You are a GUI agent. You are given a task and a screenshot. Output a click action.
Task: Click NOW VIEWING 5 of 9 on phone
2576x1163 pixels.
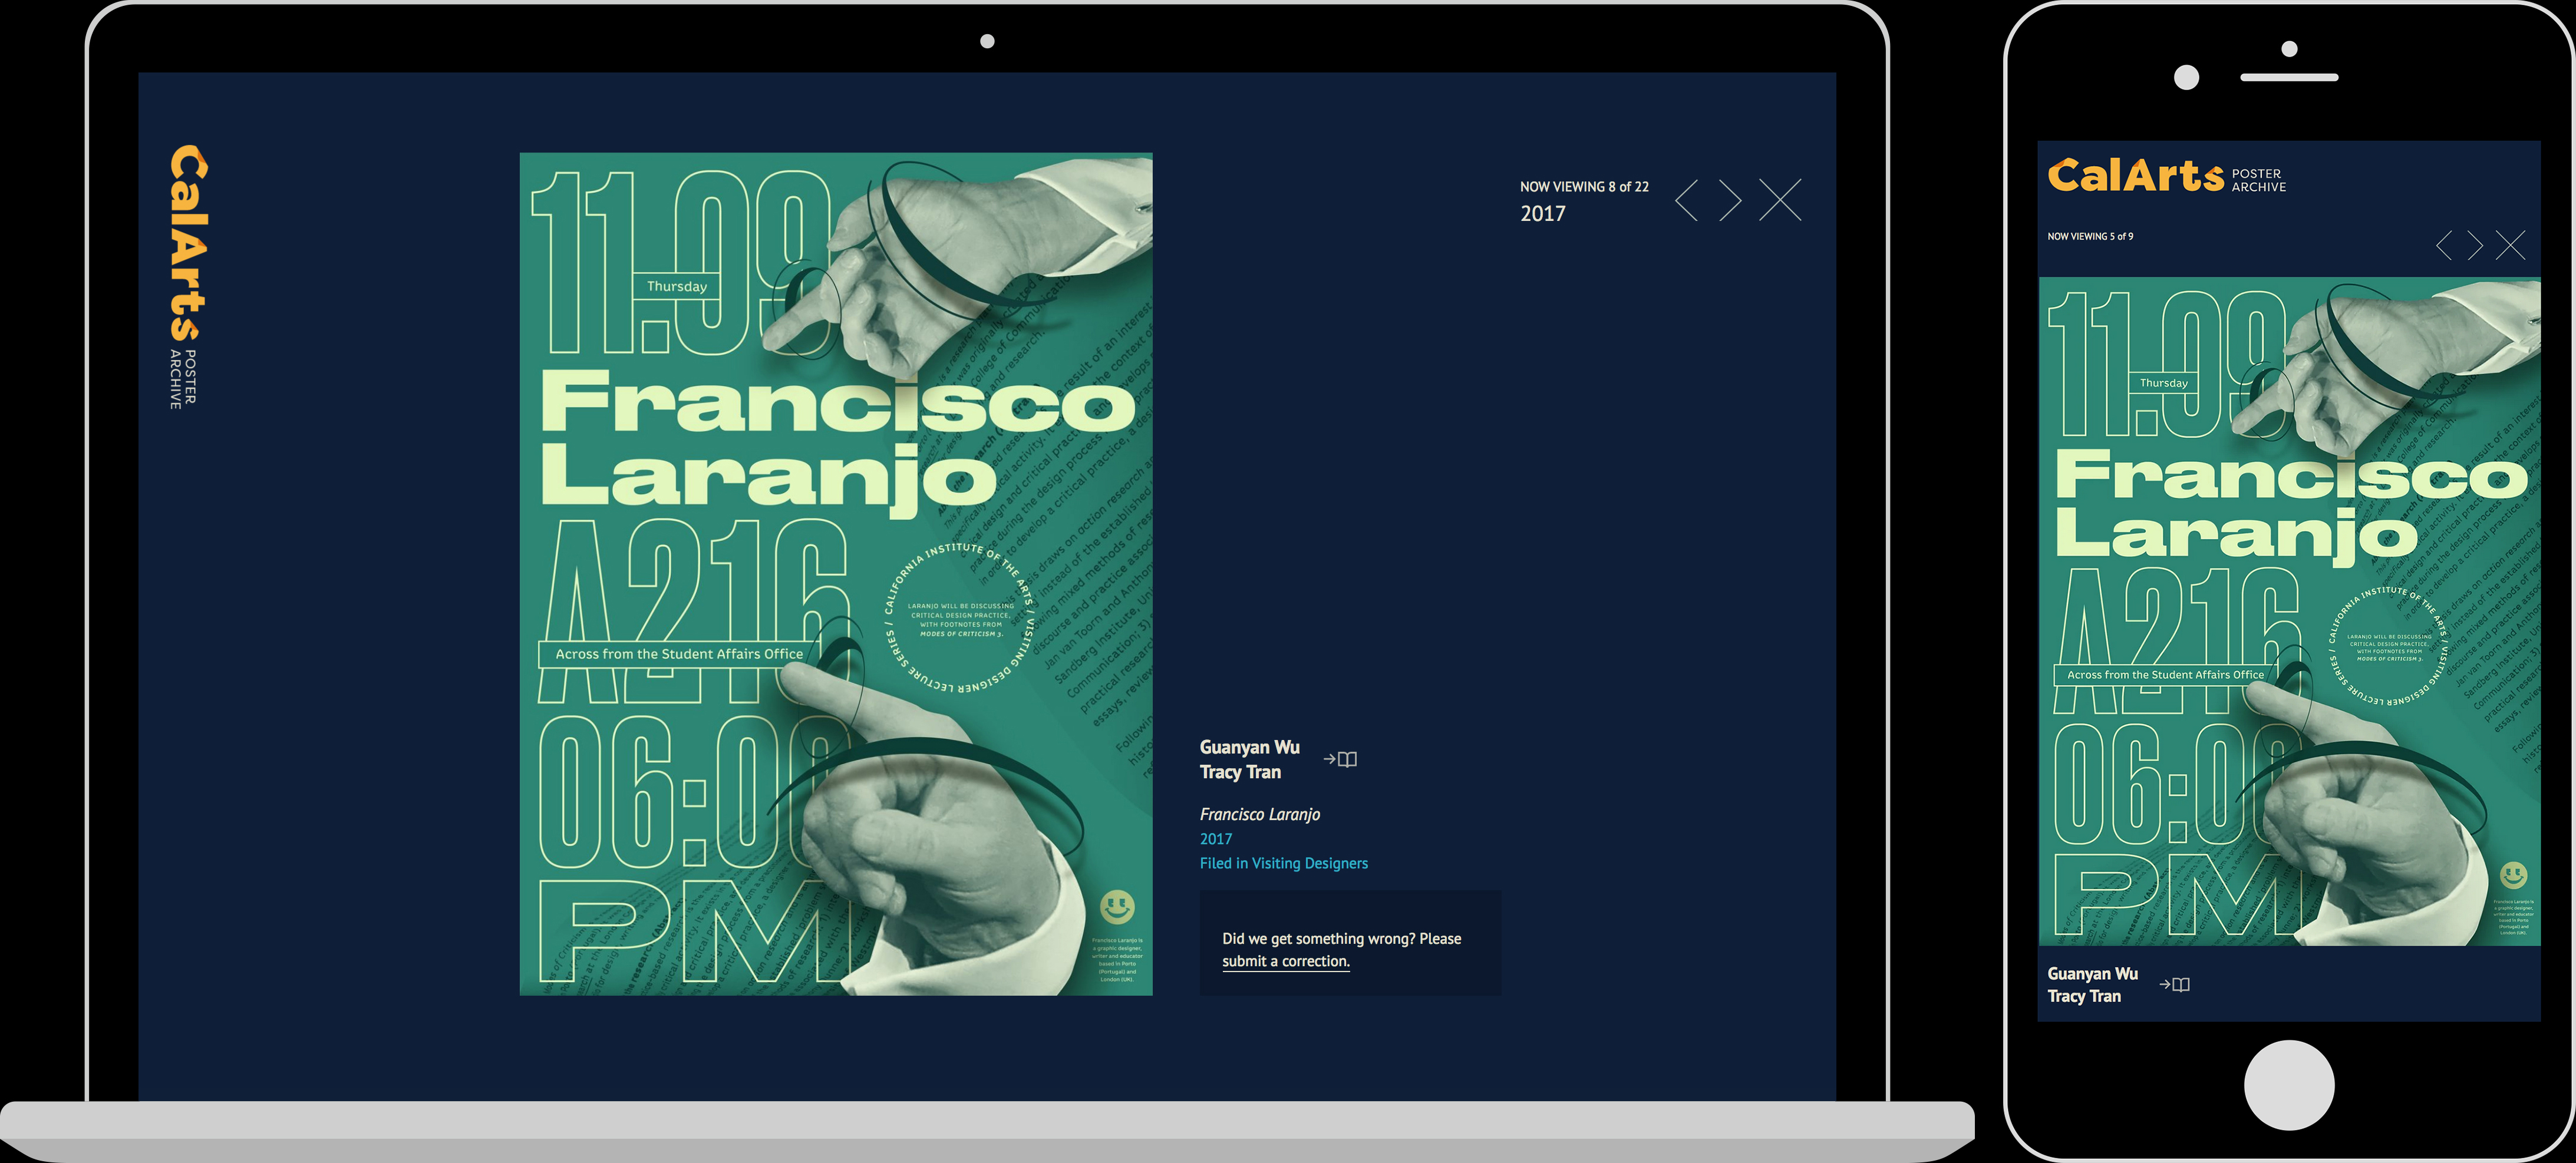(2090, 237)
